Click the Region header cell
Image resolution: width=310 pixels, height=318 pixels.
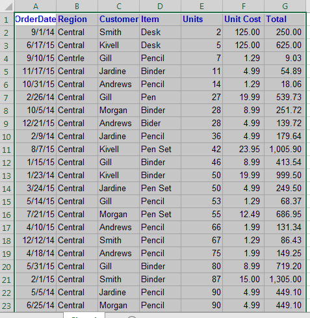pyautogui.click(x=77, y=20)
